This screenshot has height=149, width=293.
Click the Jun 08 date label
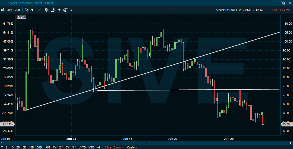click(x=72, y=138)
